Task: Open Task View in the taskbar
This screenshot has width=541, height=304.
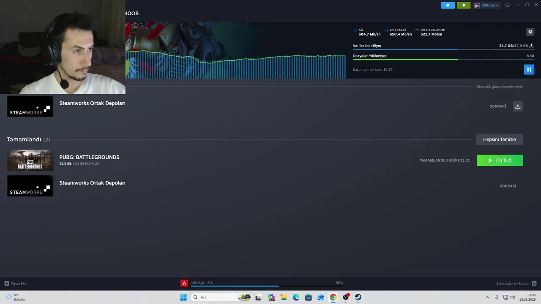Action: [x=258, y=297]
